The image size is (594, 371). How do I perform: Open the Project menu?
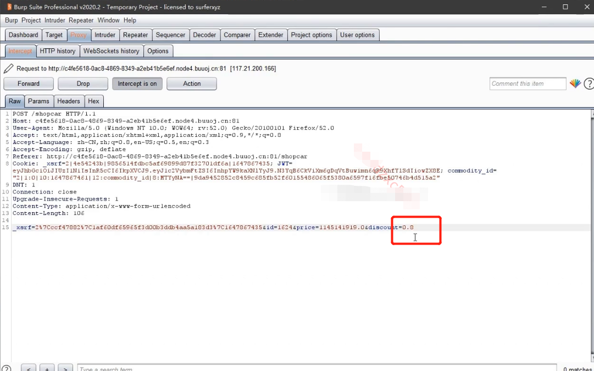coord(31,20)
